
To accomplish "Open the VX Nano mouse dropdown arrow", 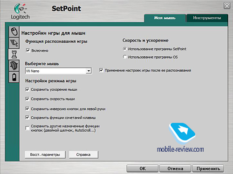I will [x=89, y=71].
